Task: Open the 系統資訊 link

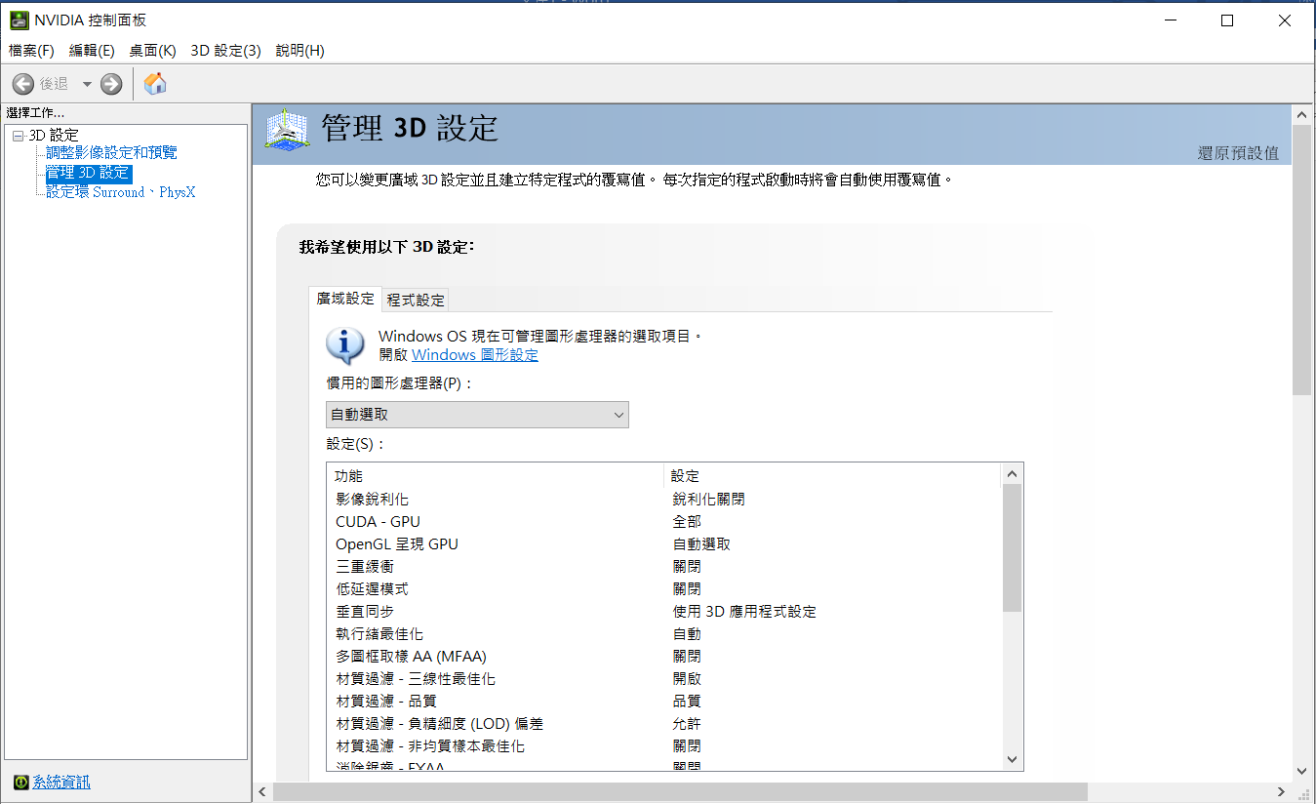Action: (61, 783)
